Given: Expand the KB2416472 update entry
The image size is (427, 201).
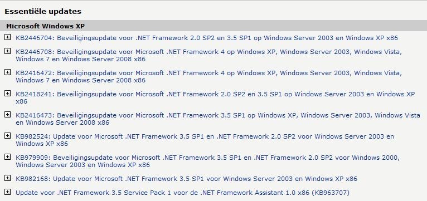Looking at the screenshot, I should 8,72.
